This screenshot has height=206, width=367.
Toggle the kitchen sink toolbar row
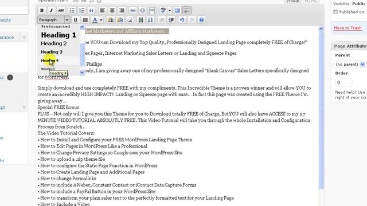point(187,10)
